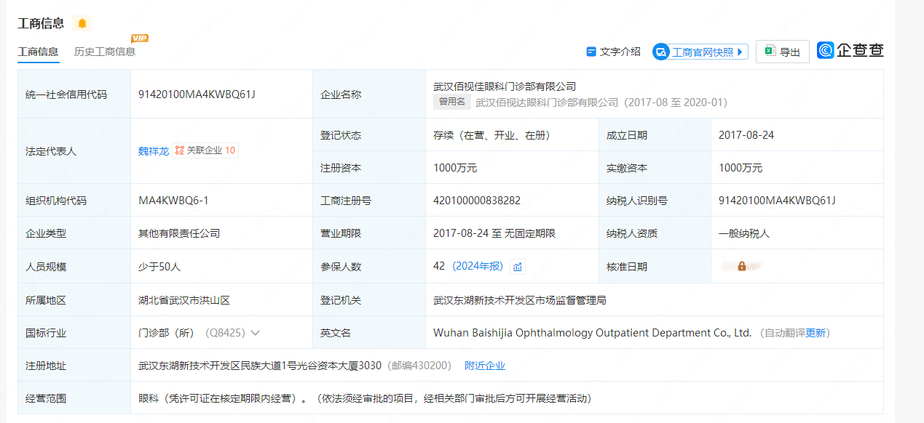Screen dimensions: 924x423
Task: Click the 经营范围 label cell
Action: click(74, 398)
